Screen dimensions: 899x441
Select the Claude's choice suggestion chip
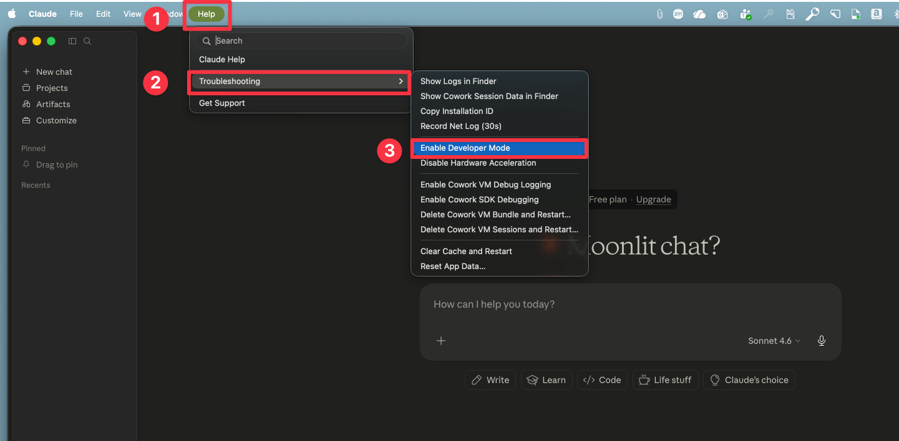coord(749,380)
